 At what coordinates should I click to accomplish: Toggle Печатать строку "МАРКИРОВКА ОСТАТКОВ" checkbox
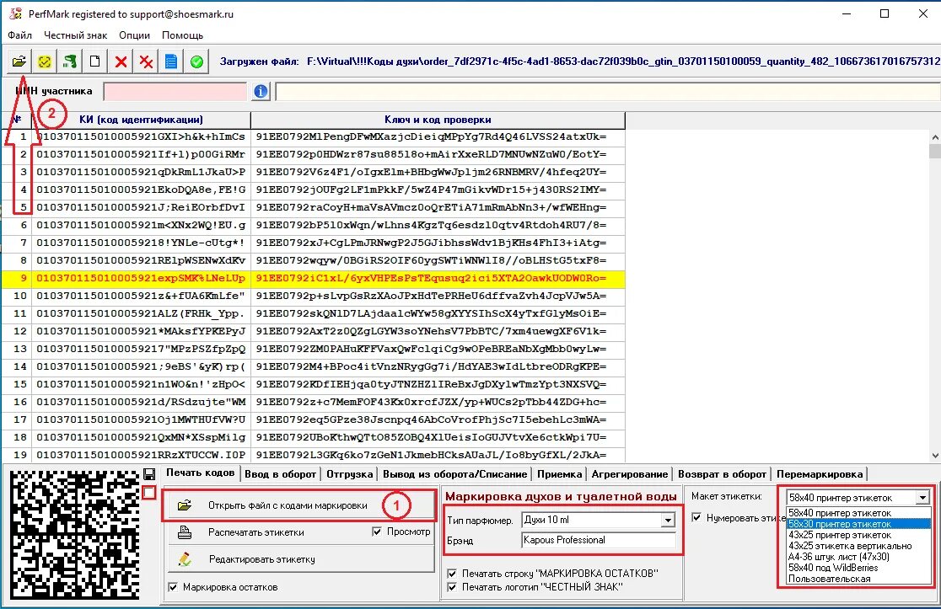point(452,574)
